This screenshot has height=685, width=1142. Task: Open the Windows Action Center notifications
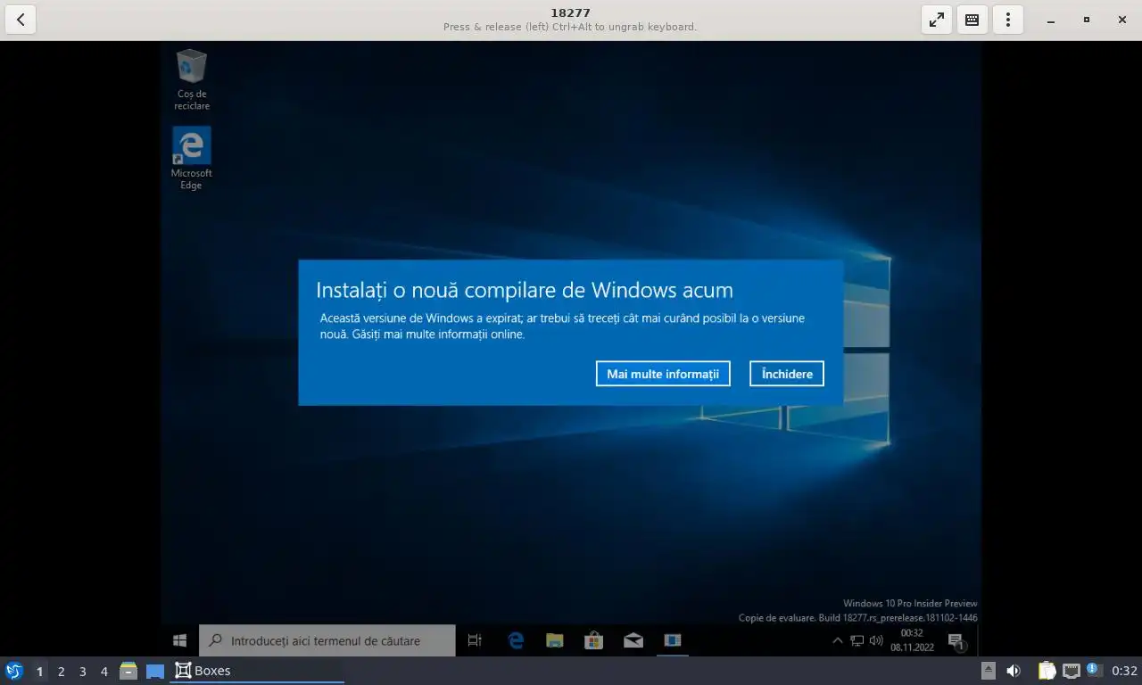point(956,640)
